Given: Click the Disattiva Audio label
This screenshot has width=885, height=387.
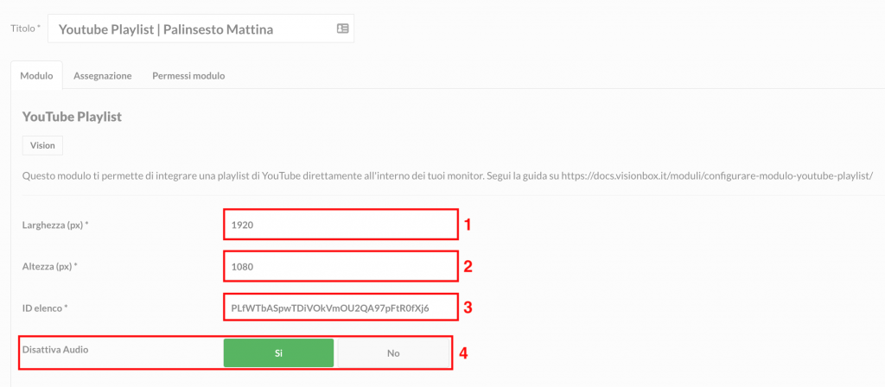Looking at the screenshot, I should tap(55, 349).
